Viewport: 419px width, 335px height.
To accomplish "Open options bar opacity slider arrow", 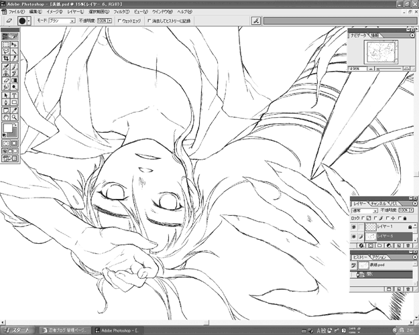I will pyautogui.click(x=109, y=21).
